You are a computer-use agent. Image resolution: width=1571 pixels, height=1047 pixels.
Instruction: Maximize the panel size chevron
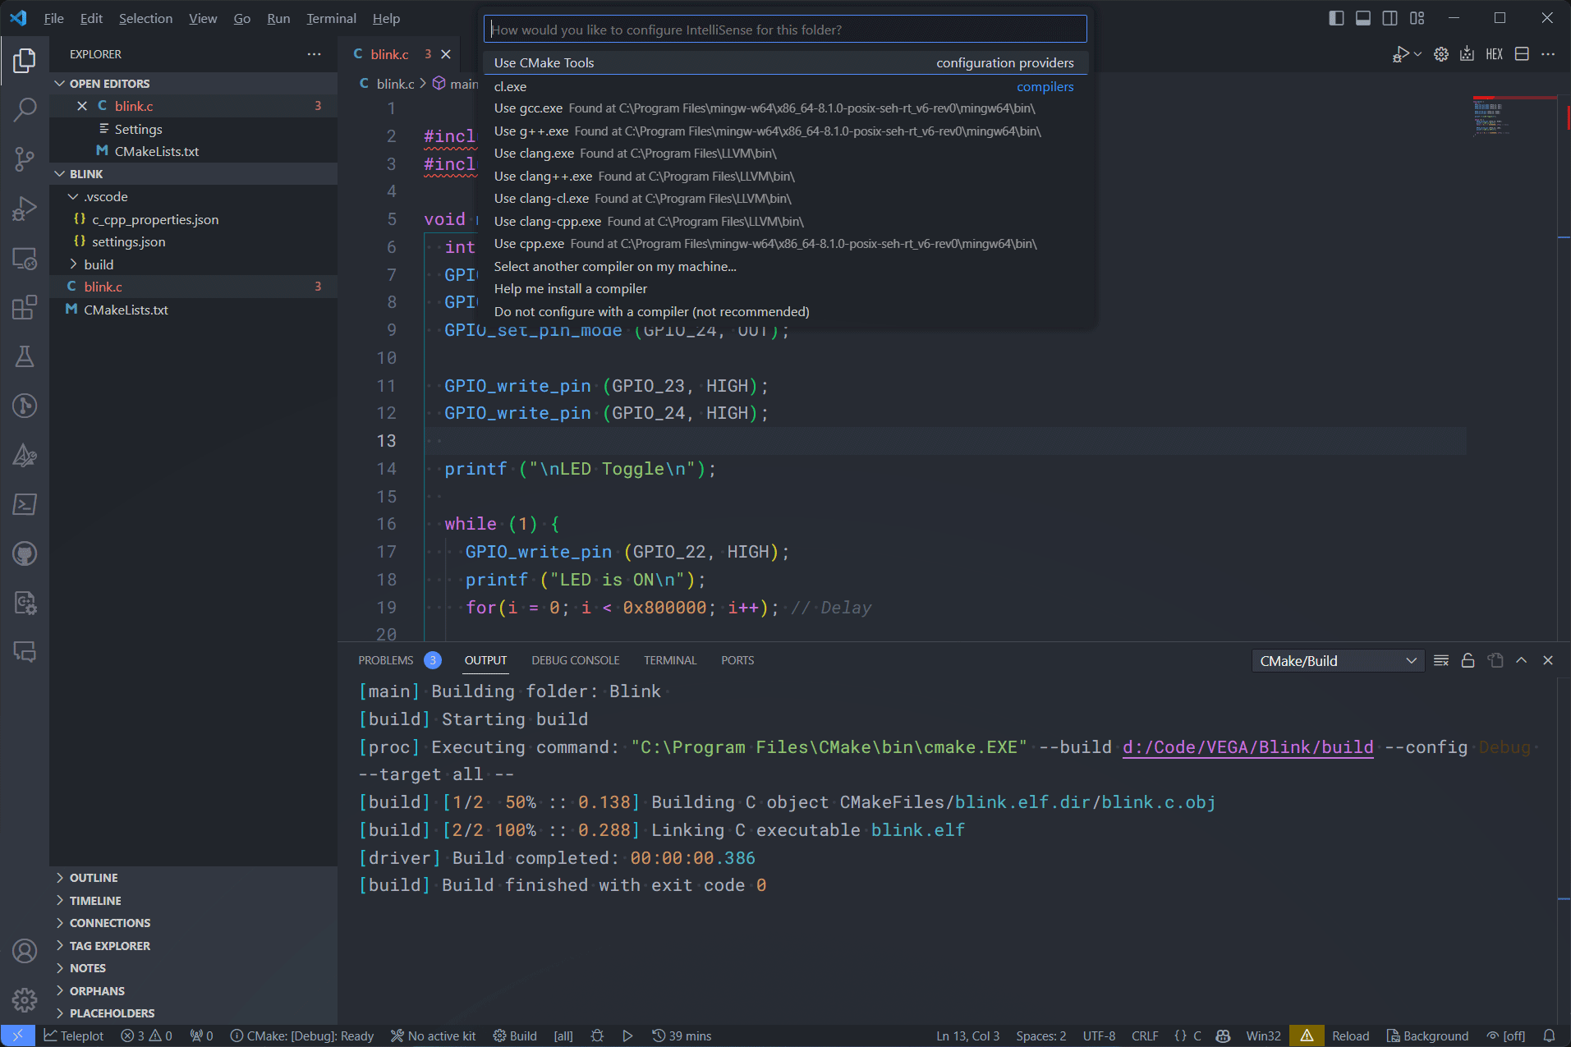[x=1521, y=660]
